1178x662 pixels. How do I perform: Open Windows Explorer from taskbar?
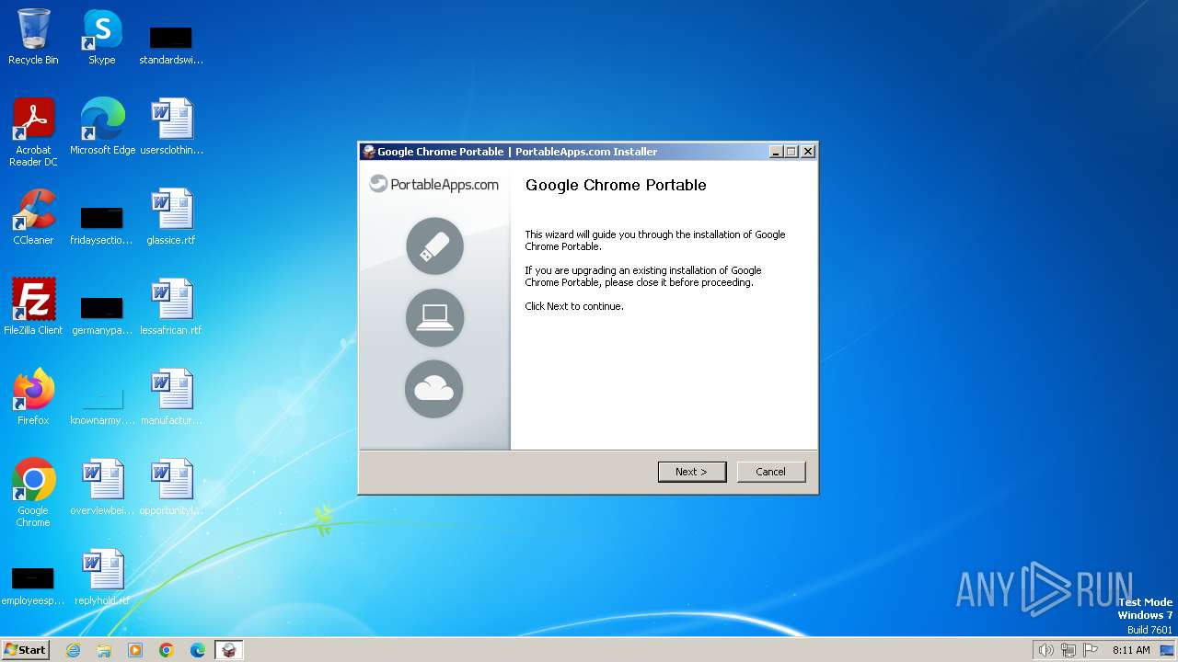pyautogui.click(x=104, y=650)
